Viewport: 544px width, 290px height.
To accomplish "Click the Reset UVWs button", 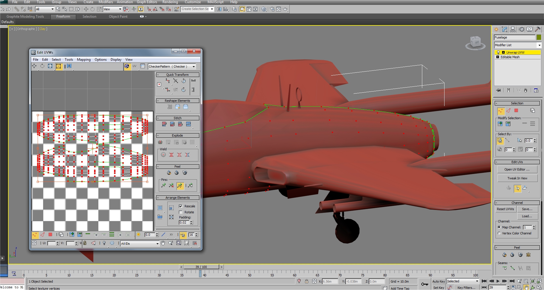I will pyautogui.click(x=506, y=209).
